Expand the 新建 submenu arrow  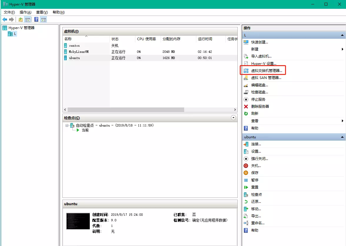click(x=342, y=49)
